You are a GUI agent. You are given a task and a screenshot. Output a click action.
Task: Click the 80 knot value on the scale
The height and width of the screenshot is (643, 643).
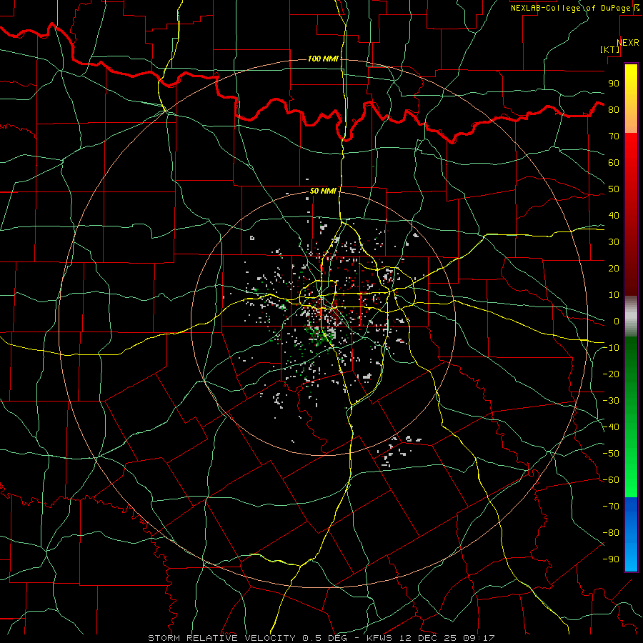click(614, 110)
